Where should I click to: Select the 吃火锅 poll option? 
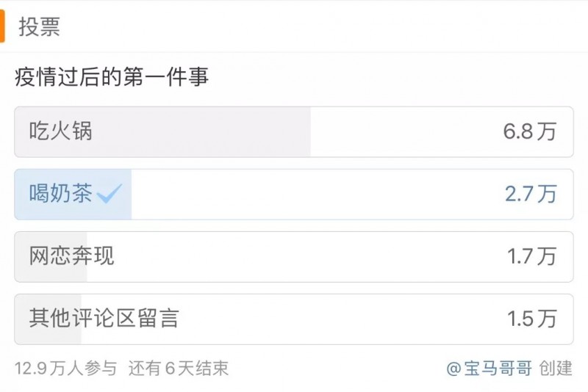point(61,132)
